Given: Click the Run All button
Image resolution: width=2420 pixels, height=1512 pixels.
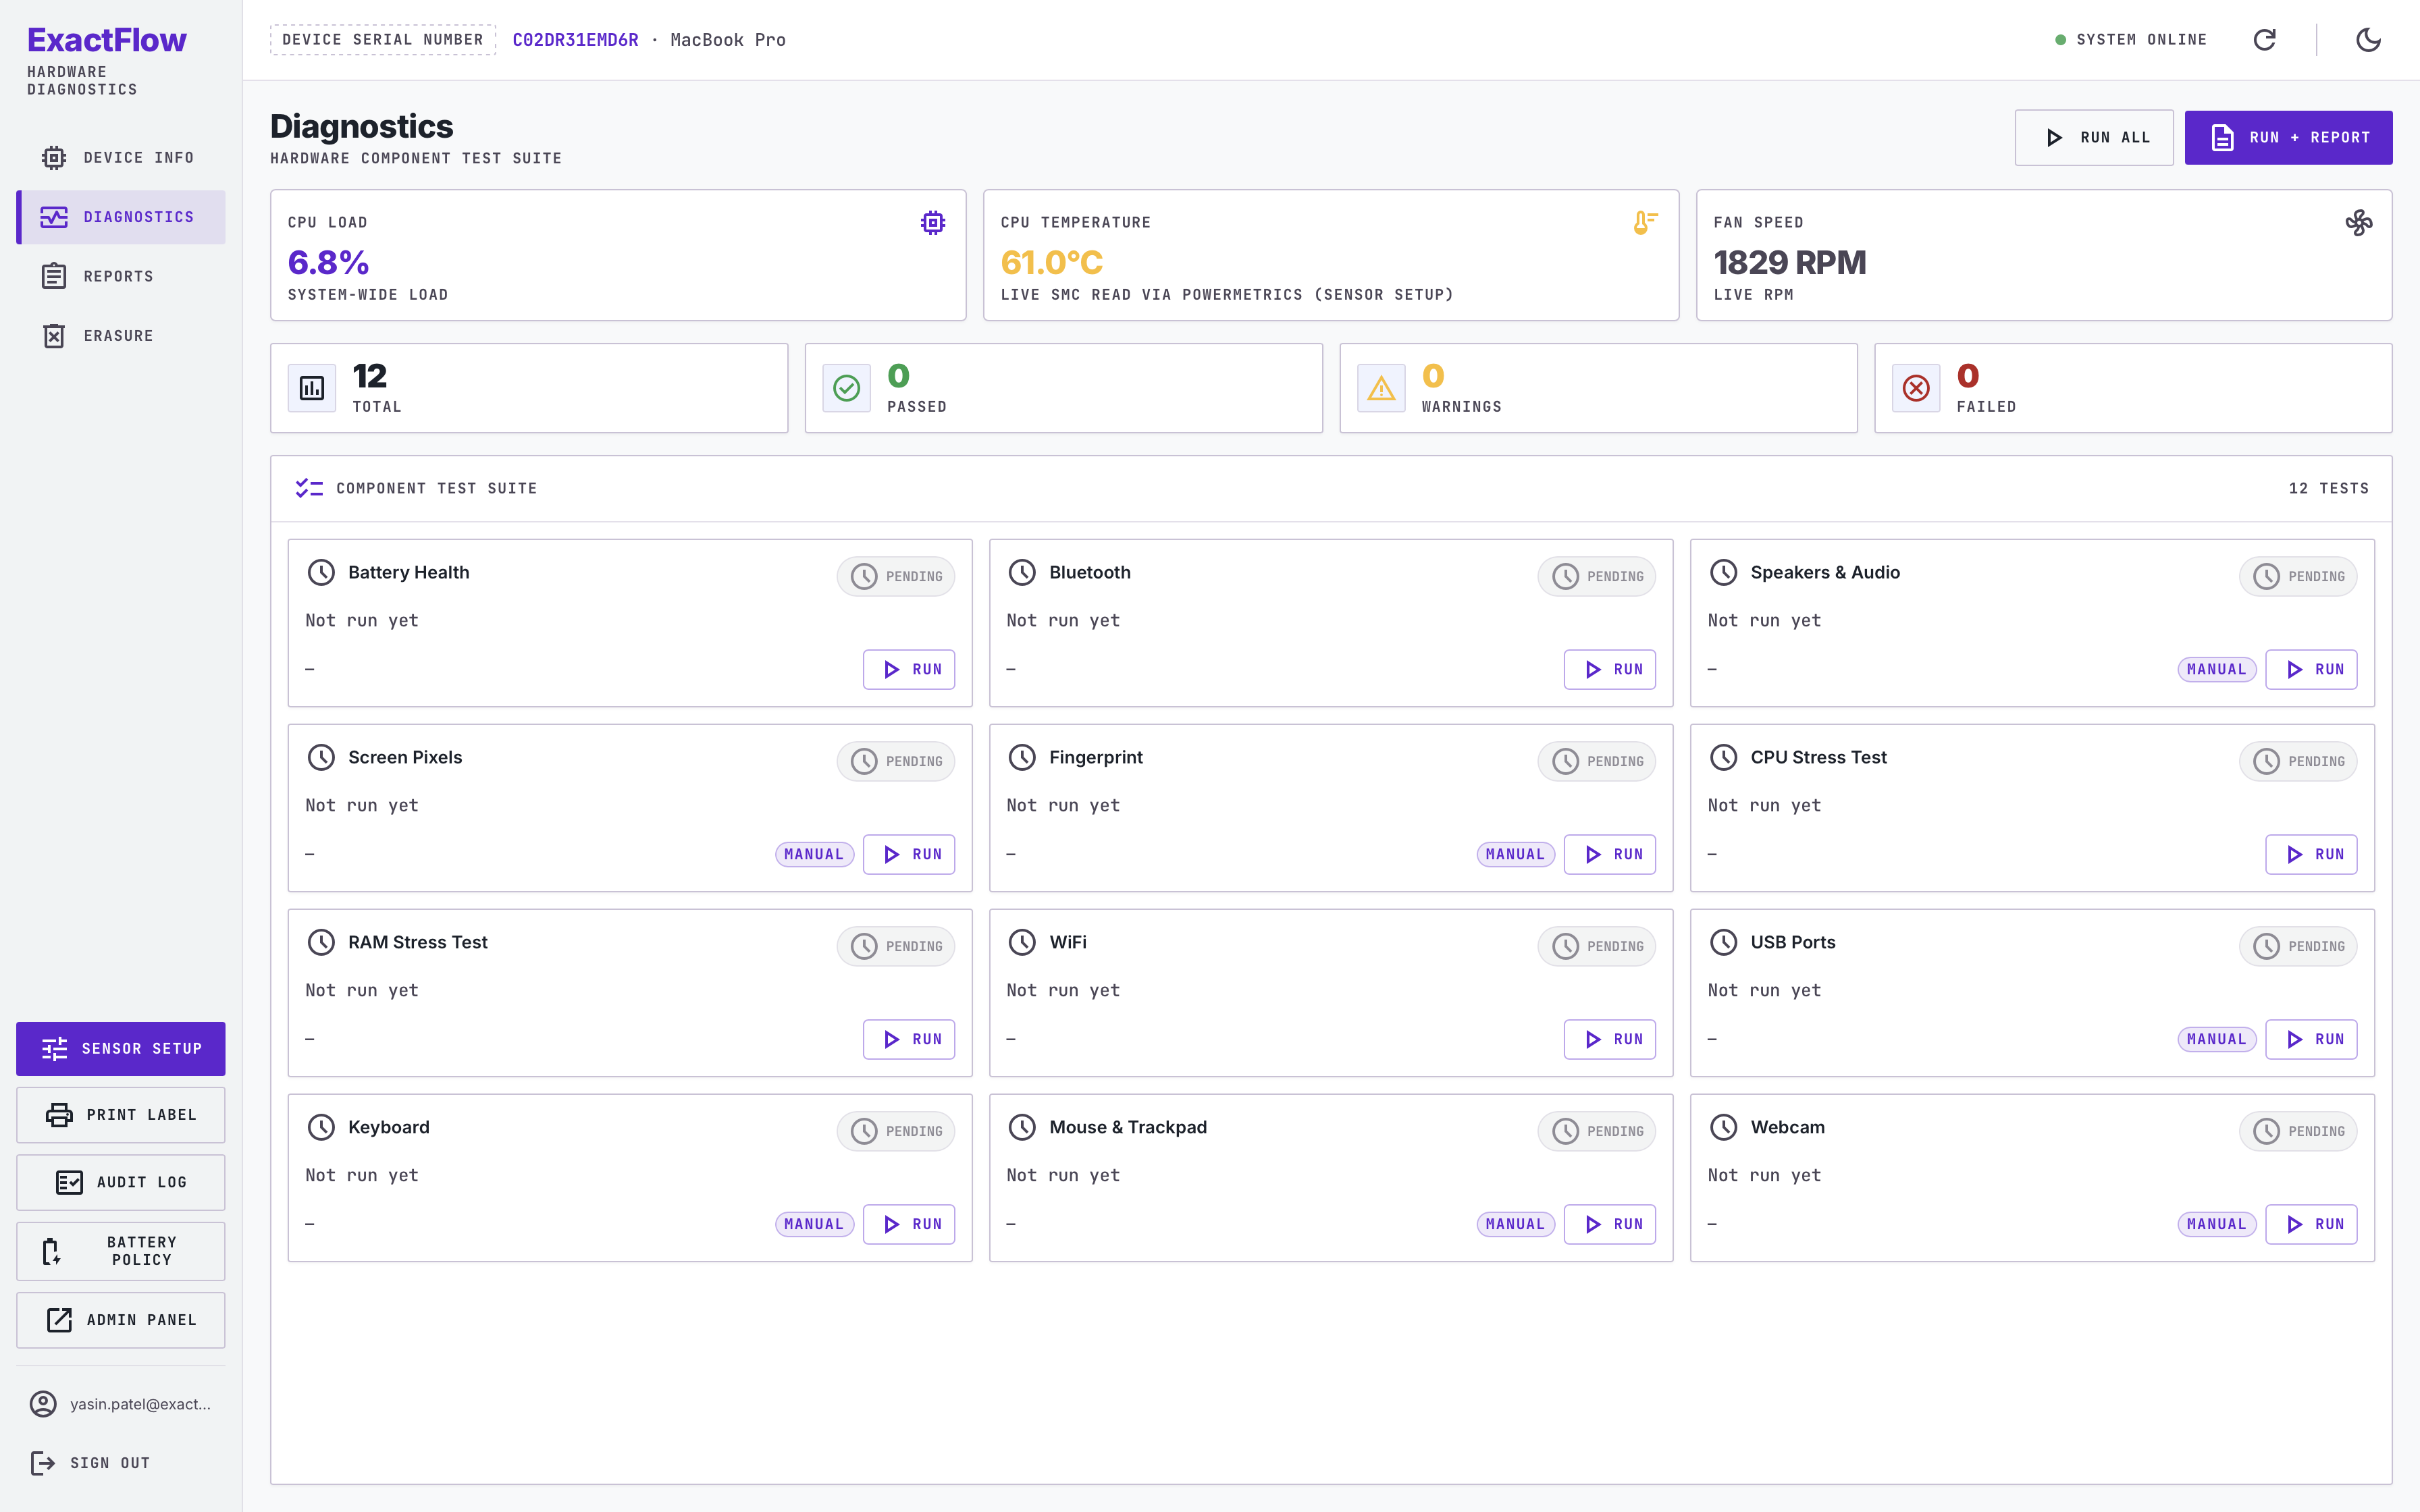Looking at the screenshot, I should [x=2094, y=138].
